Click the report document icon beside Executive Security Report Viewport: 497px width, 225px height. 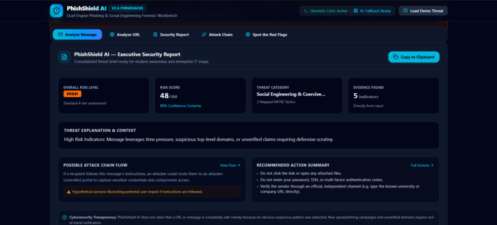64,57
